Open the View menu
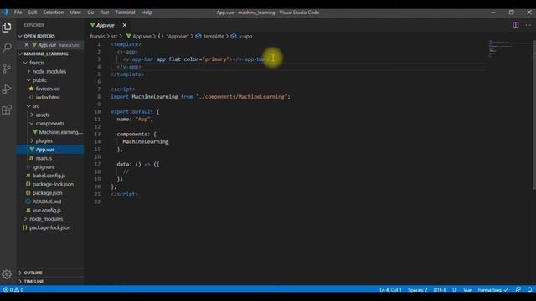Viewport: 536px width, 301px height. tap(75, 13)
